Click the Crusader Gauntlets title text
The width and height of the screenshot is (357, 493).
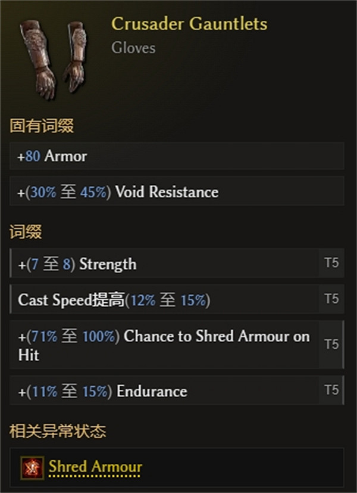coord(188,24)
